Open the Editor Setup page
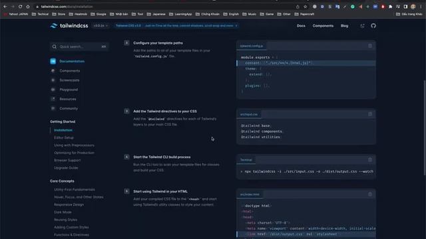The height and width of the screenshot is (239, 426). click(x=64, y=137)
